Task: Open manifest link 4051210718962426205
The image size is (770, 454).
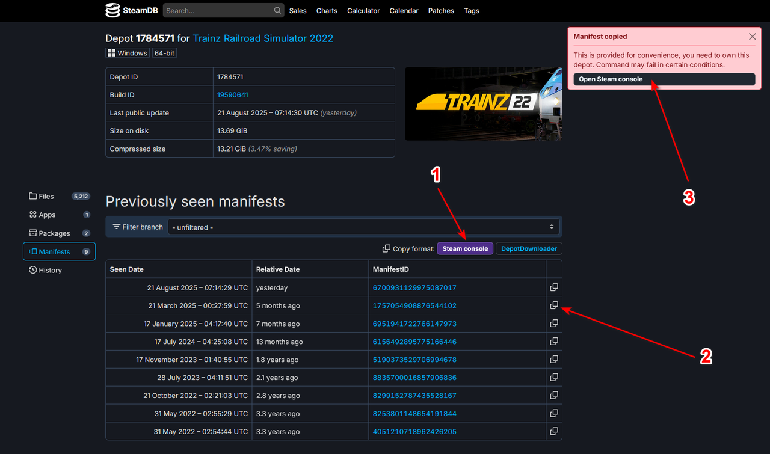Action: click(x=414, y=431)
